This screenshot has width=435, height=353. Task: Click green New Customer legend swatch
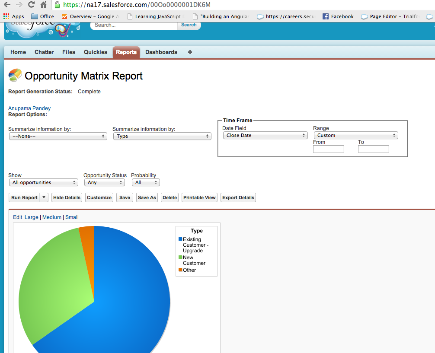click(180, 258)
